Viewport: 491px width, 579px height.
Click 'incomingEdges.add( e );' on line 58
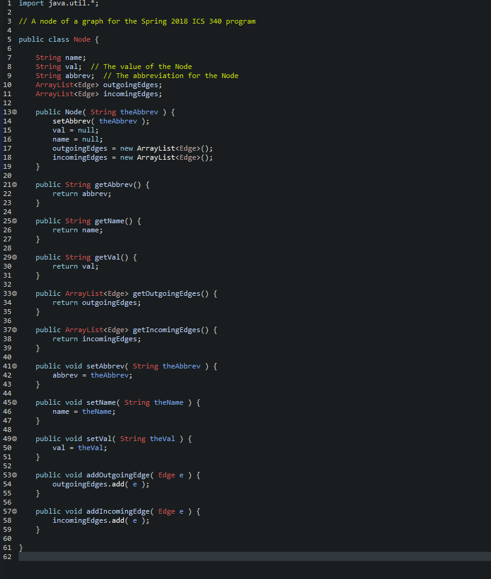(101, 521)
